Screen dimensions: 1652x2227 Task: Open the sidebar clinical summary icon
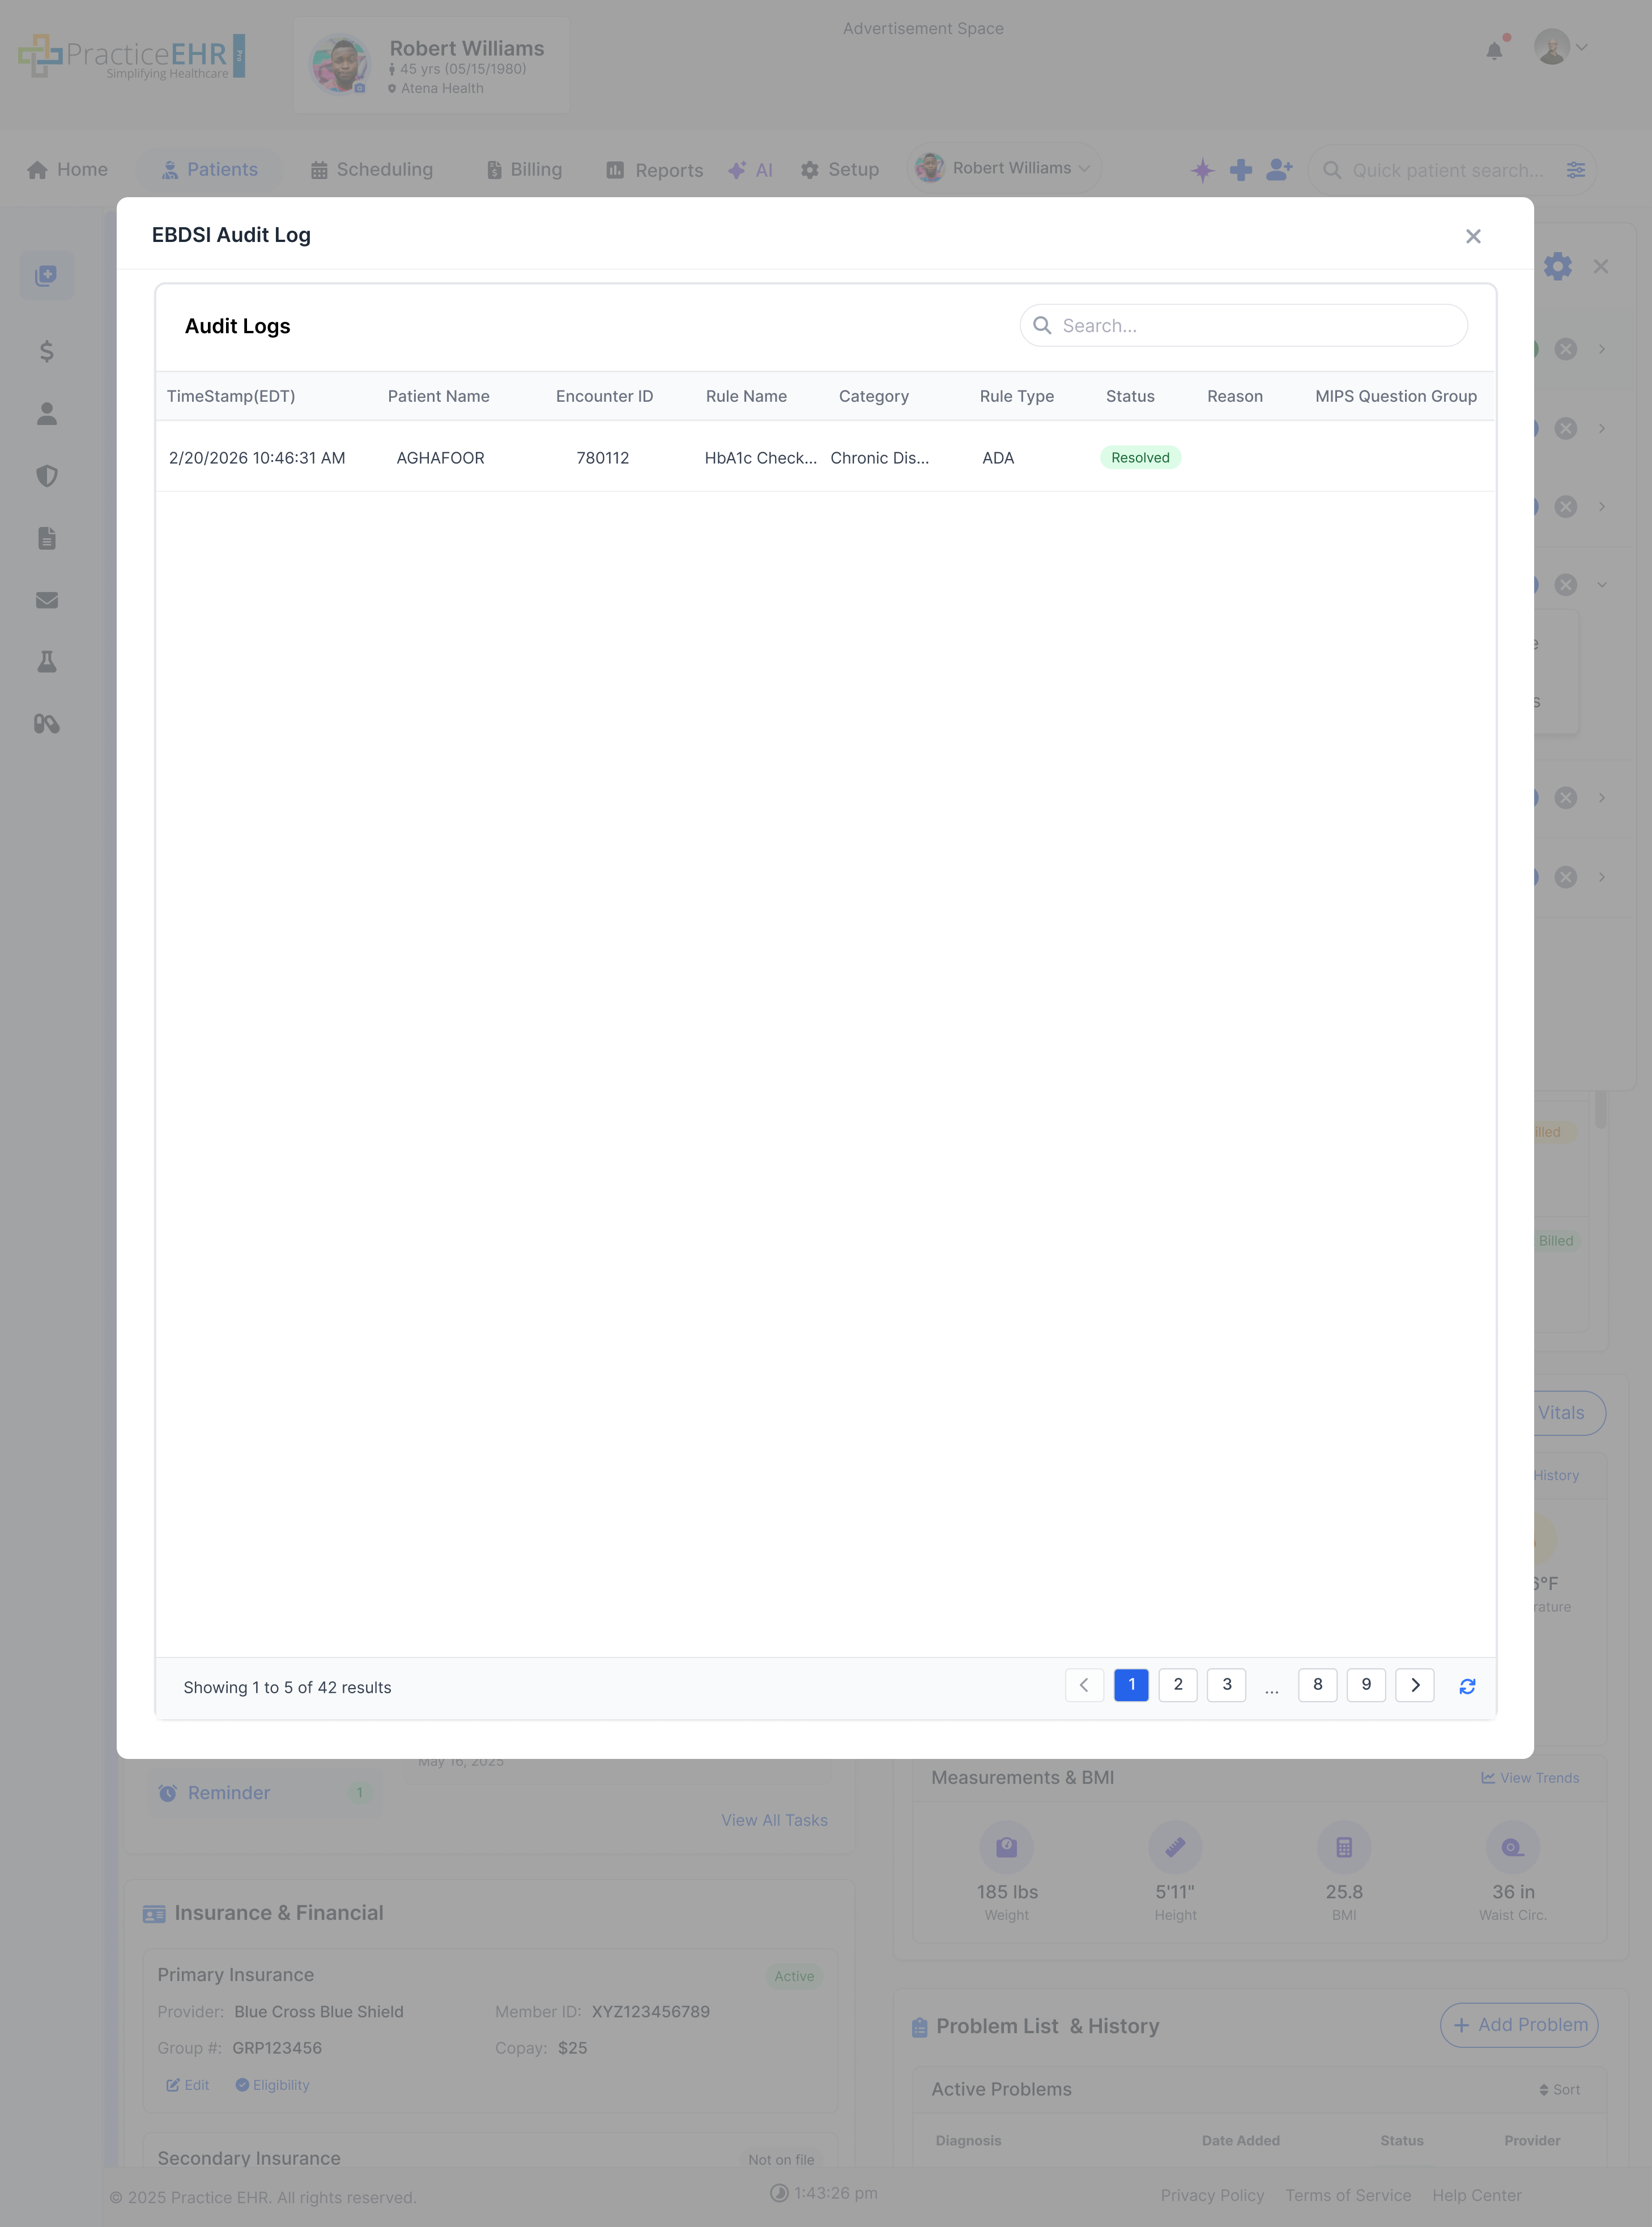pos(46,275)
